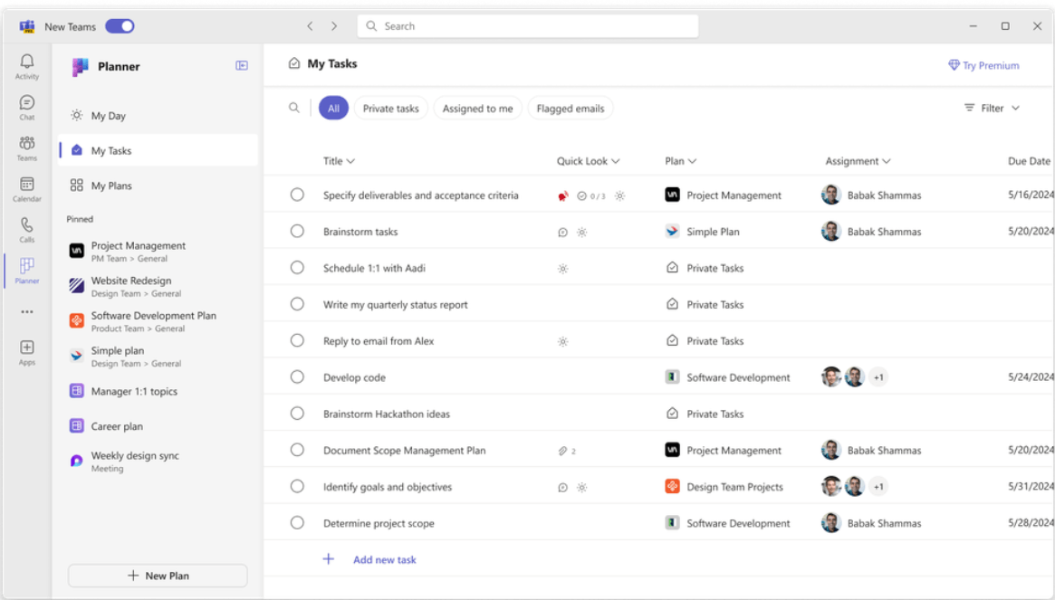
Task: Mark Develop code as complete
Action: tap(297, 376)
